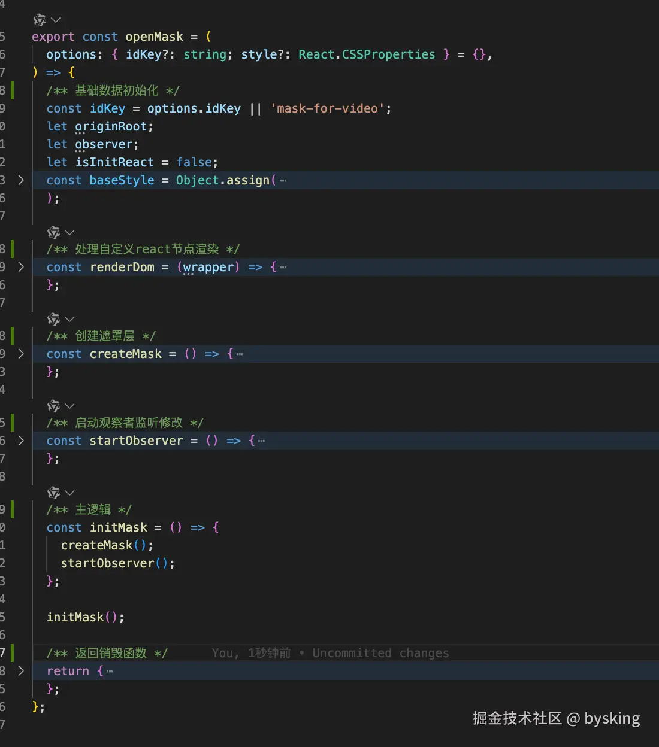This screenshot has height=747, width=659.
Task: Click the originRoot variable declaration
Action: click(x=111, y=126)
